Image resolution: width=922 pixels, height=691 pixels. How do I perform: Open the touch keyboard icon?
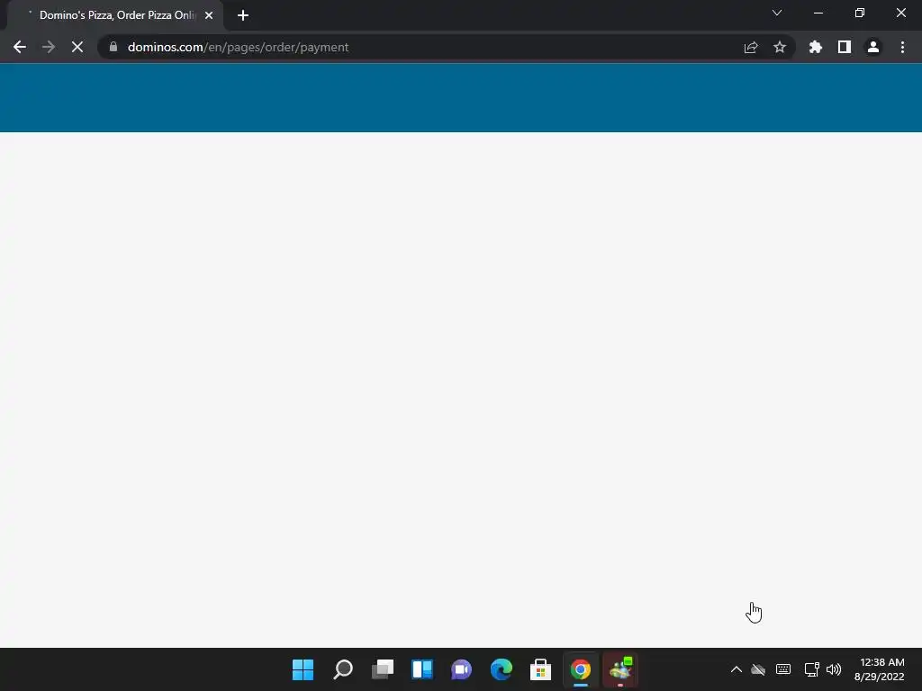coord(783,669)
